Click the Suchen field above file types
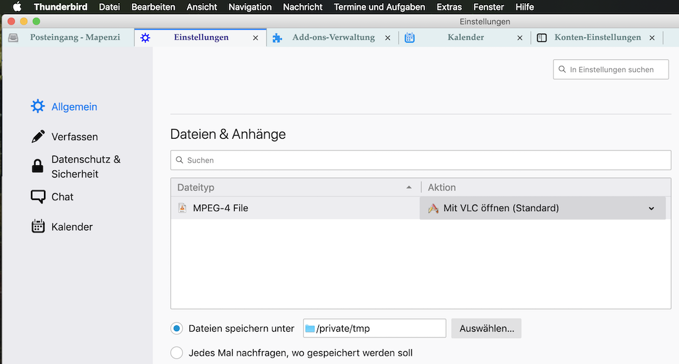679x364 pixels. [x=420, y=160]
